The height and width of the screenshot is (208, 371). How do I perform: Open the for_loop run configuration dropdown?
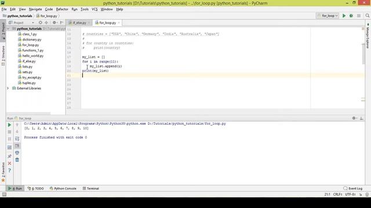click(328, 16)
